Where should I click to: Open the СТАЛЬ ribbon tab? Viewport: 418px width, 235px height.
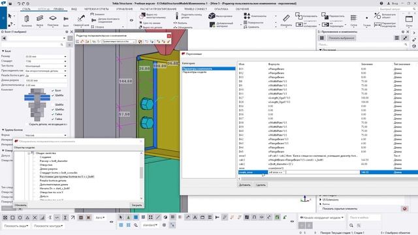click(x=26, y=9)
